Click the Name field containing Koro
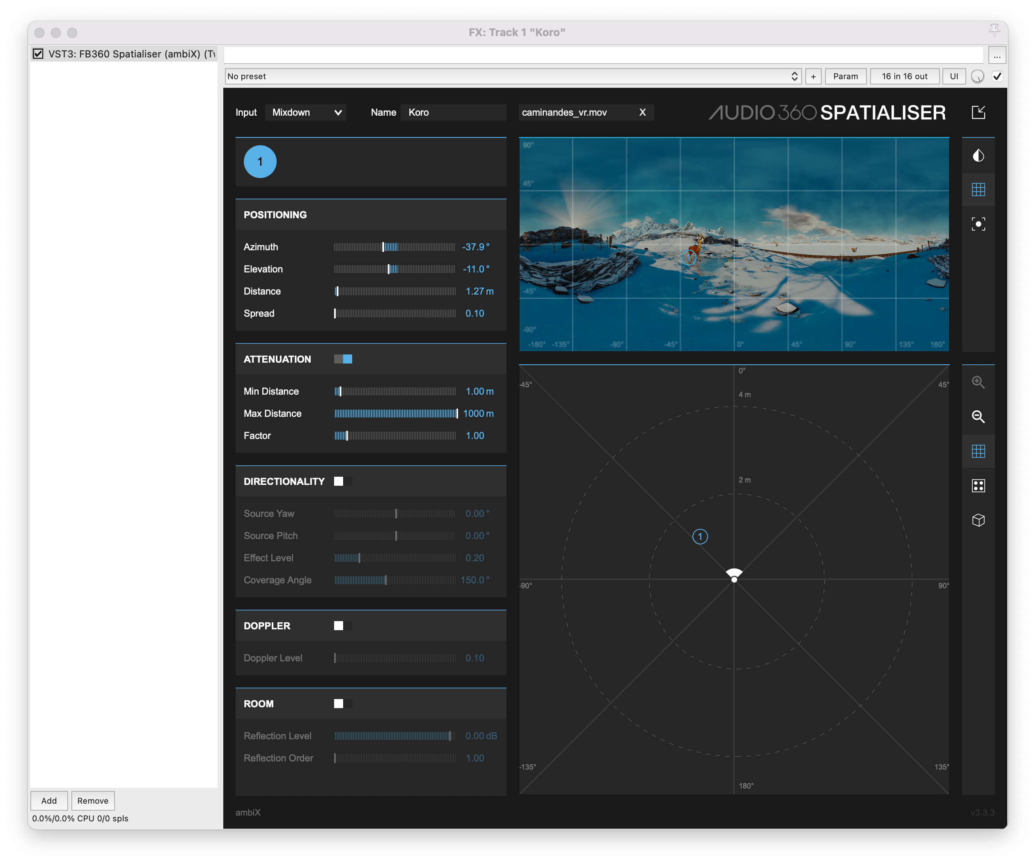This screenshot has height=864, width=1036. tap(453, 112)
